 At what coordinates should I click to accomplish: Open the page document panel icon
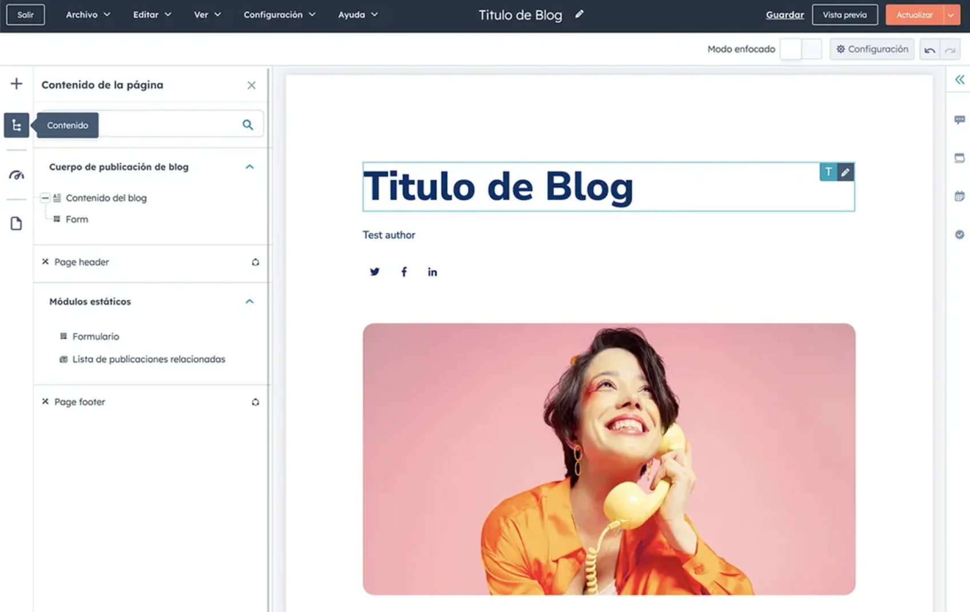coord(17,223)
